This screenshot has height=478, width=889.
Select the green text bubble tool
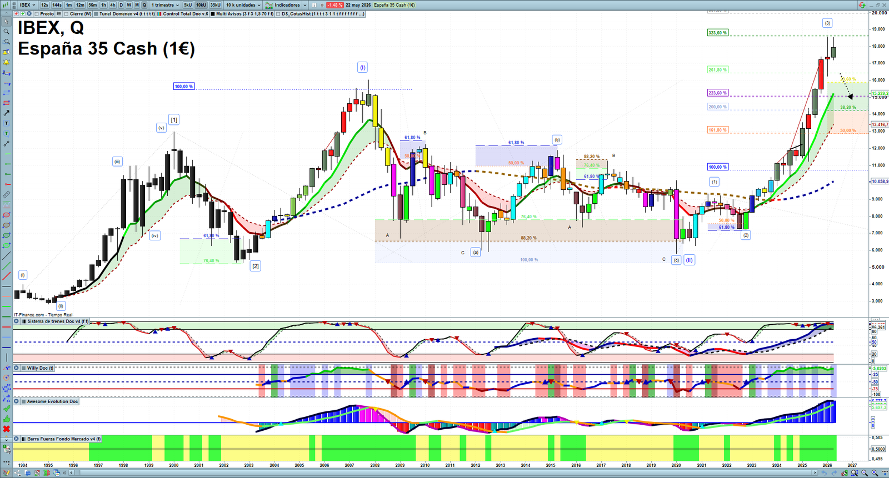point(7,133)
